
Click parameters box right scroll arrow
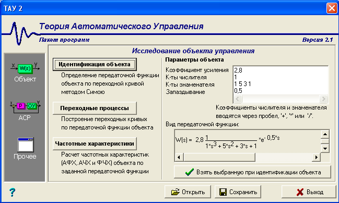point(324,99)
